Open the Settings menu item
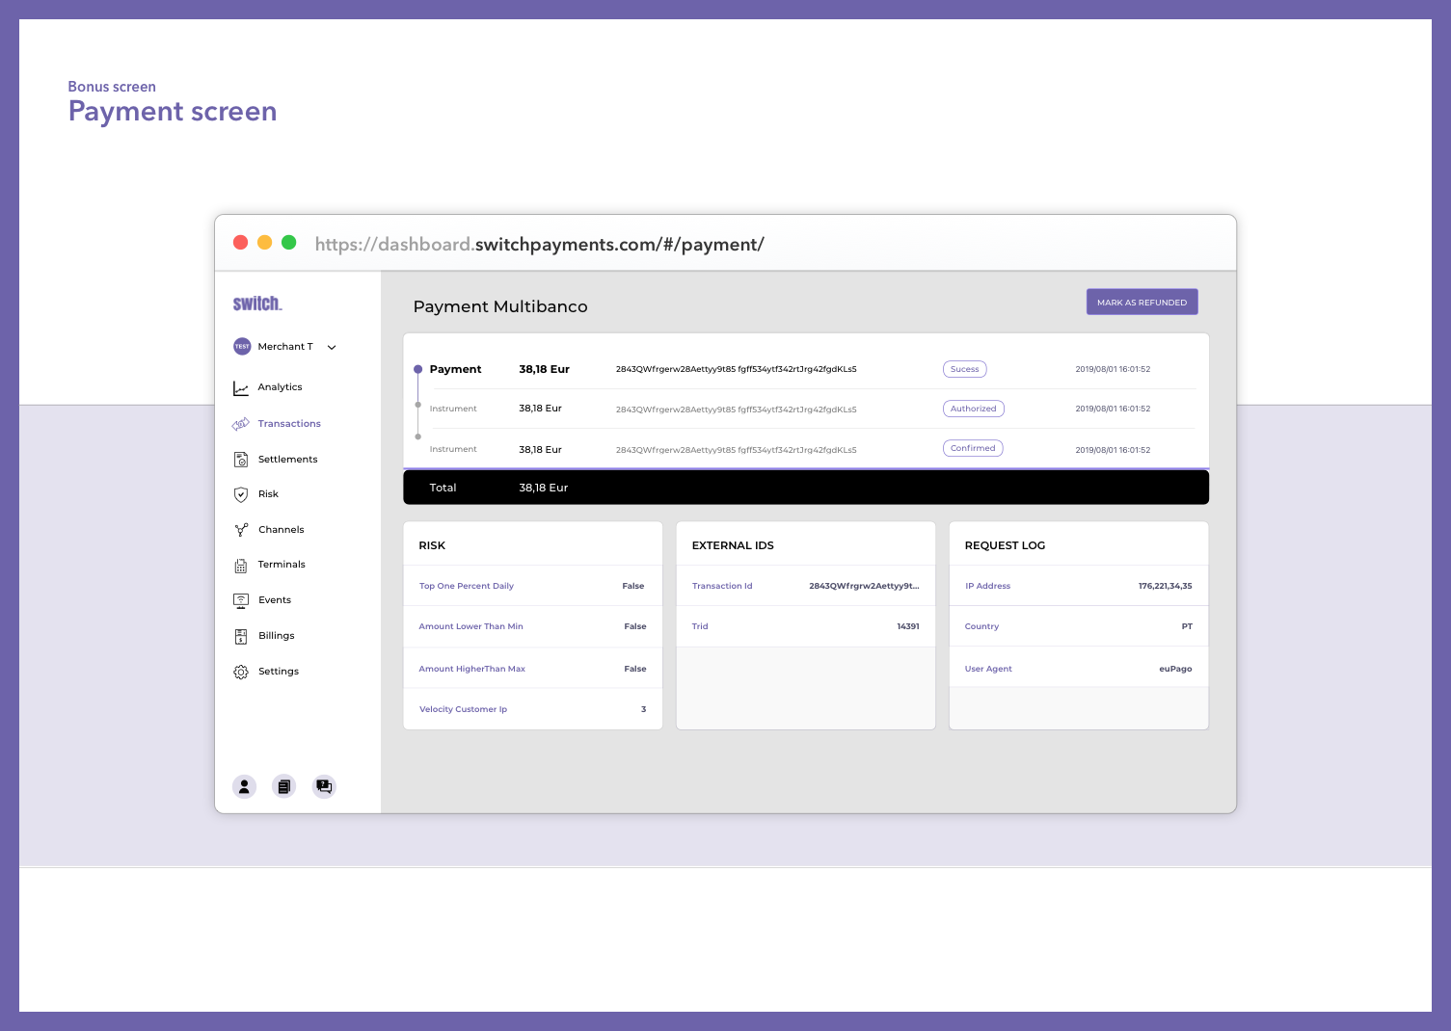This screenshot has width=1451, height=1031. click(x=279, y=672)
